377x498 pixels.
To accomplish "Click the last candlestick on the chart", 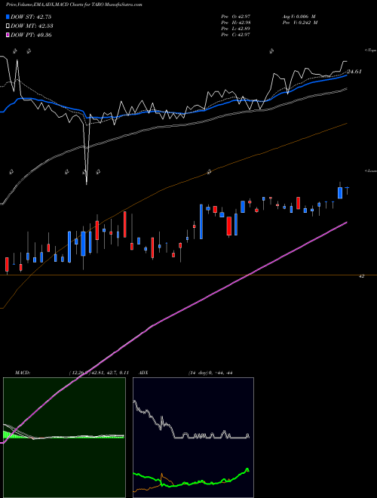I will (347, 190).
